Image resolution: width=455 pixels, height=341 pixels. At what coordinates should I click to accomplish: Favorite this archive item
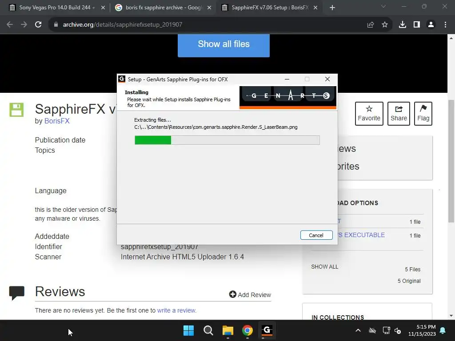[369, 114]
